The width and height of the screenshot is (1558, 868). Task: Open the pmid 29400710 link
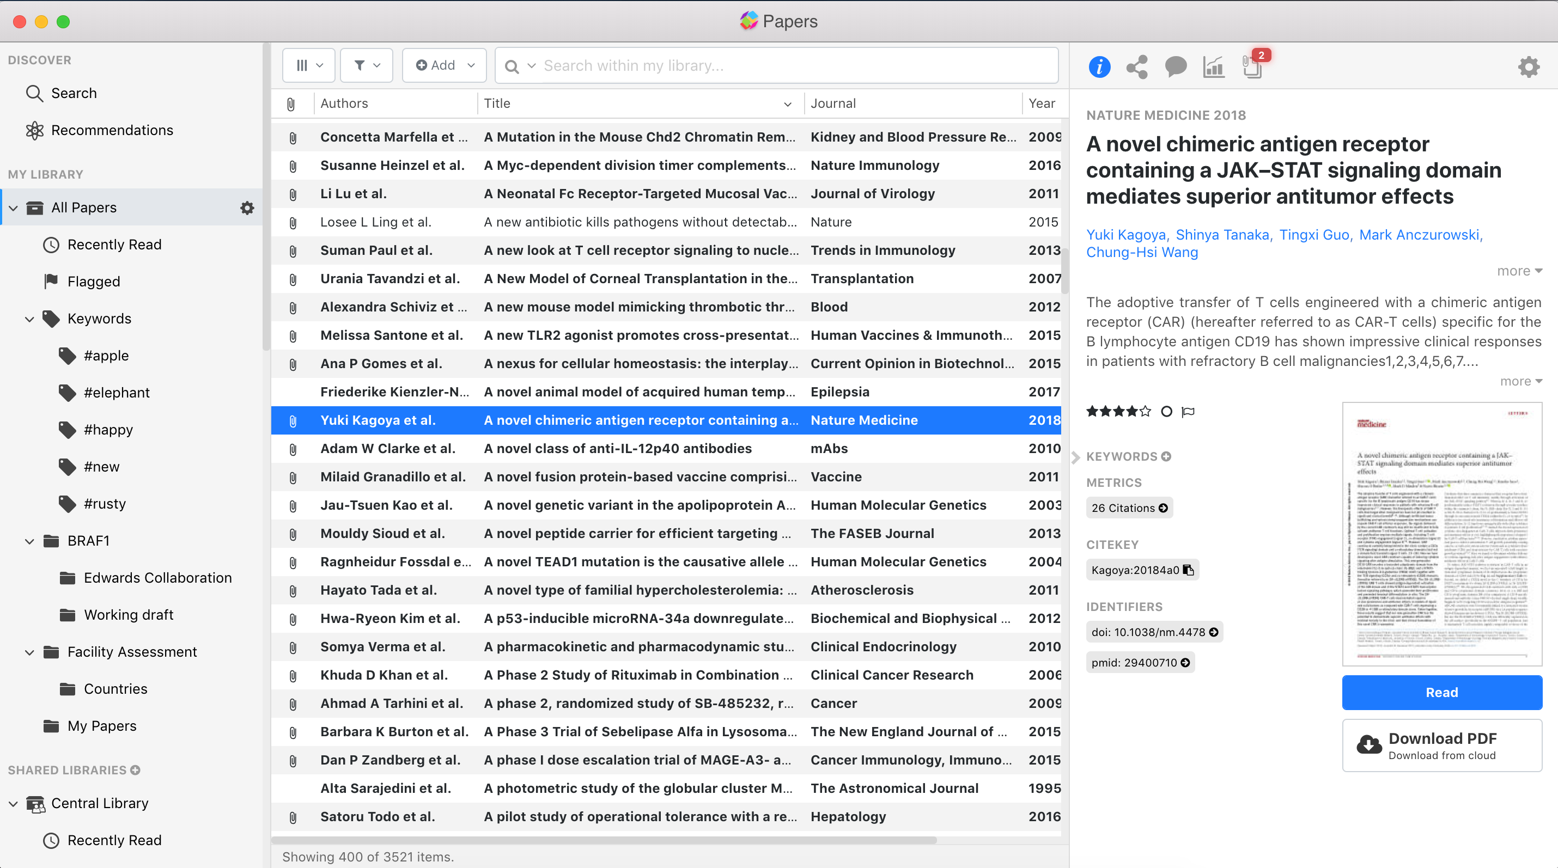(1140, 663)
